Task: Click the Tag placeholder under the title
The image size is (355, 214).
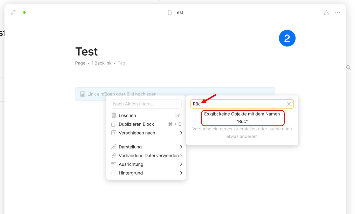Action: 121,63
